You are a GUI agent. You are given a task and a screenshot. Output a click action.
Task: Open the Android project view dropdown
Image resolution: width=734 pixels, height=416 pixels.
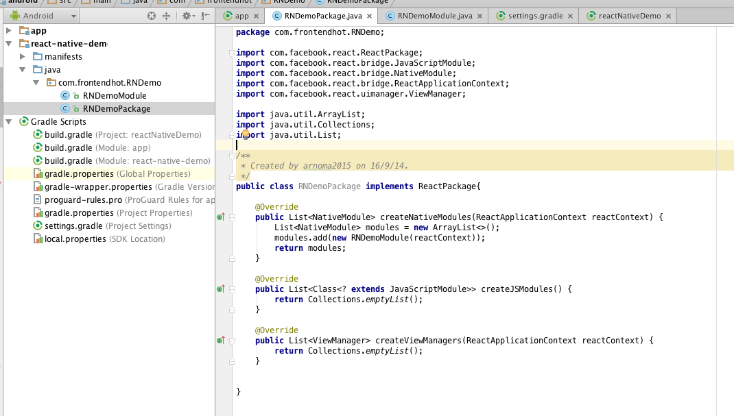(41, 16)
